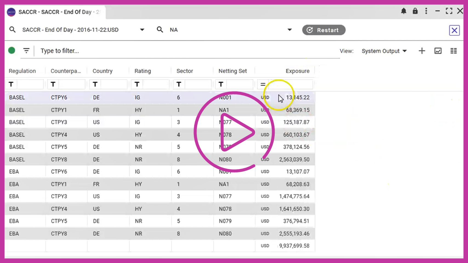Select N080 in BASEL CTPY8 row
Screen dimensions: 468x263
[x=225, y=159]
